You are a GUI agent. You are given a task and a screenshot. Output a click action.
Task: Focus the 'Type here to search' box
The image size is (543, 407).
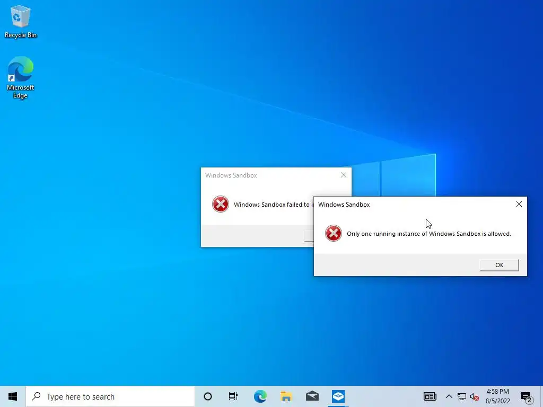[110, 396]
